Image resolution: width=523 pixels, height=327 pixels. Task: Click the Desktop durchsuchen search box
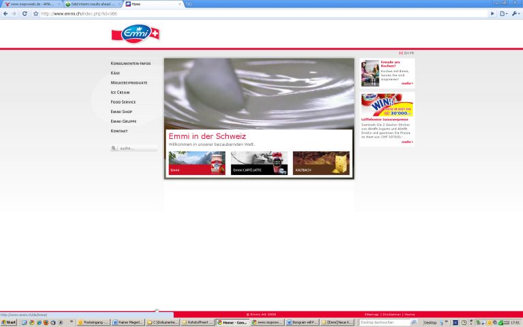pos(384,322)
